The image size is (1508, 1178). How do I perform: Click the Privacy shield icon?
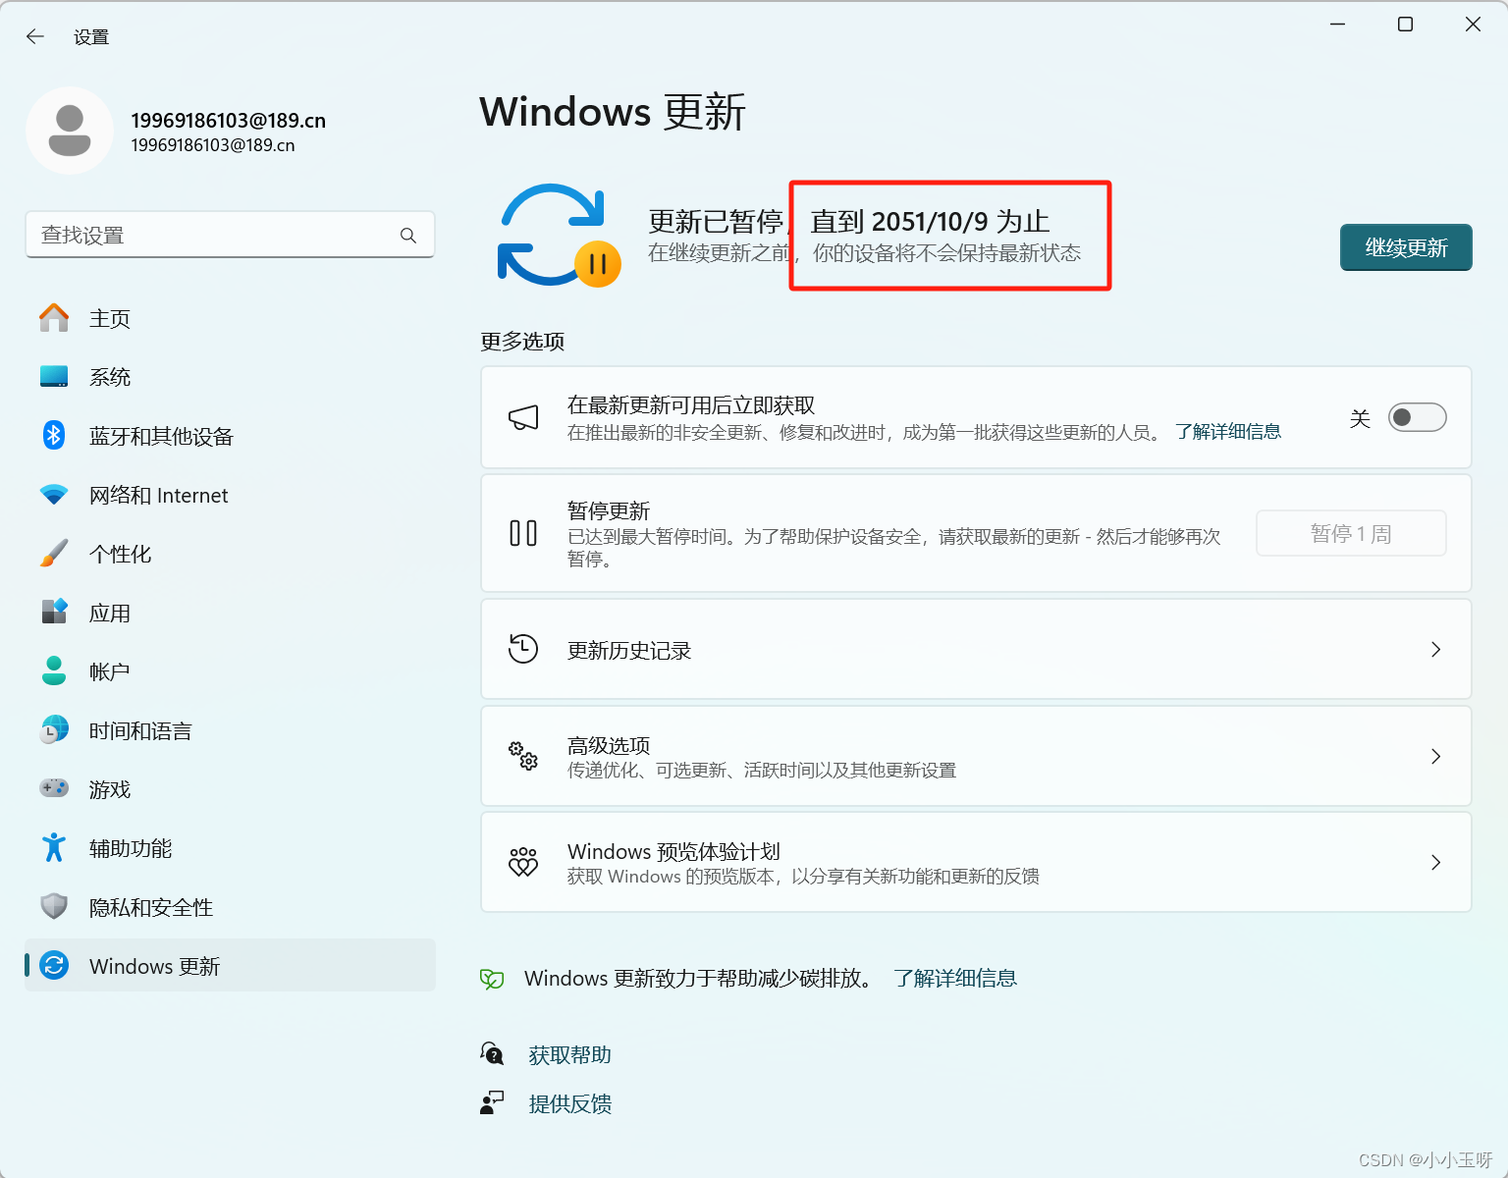click(54, 906)
